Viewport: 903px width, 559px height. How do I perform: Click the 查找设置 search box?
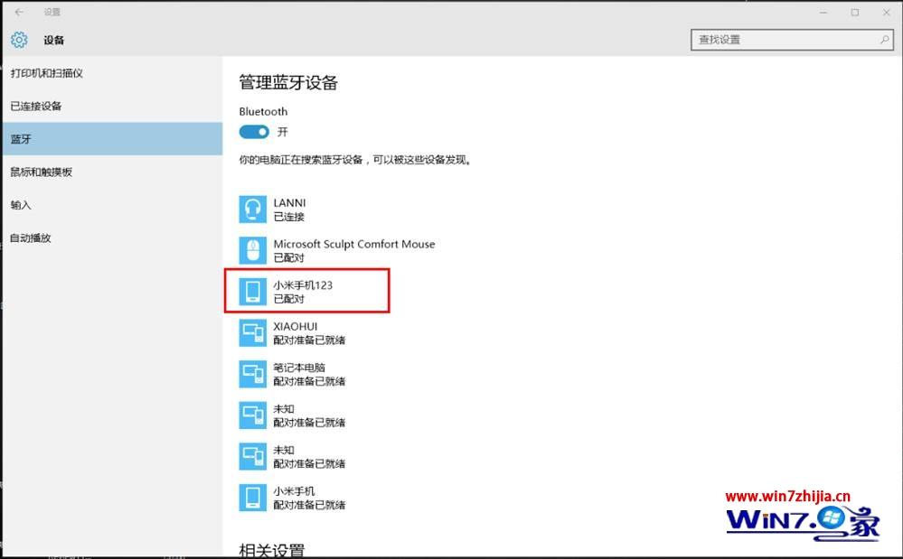[x=792, y=40]
